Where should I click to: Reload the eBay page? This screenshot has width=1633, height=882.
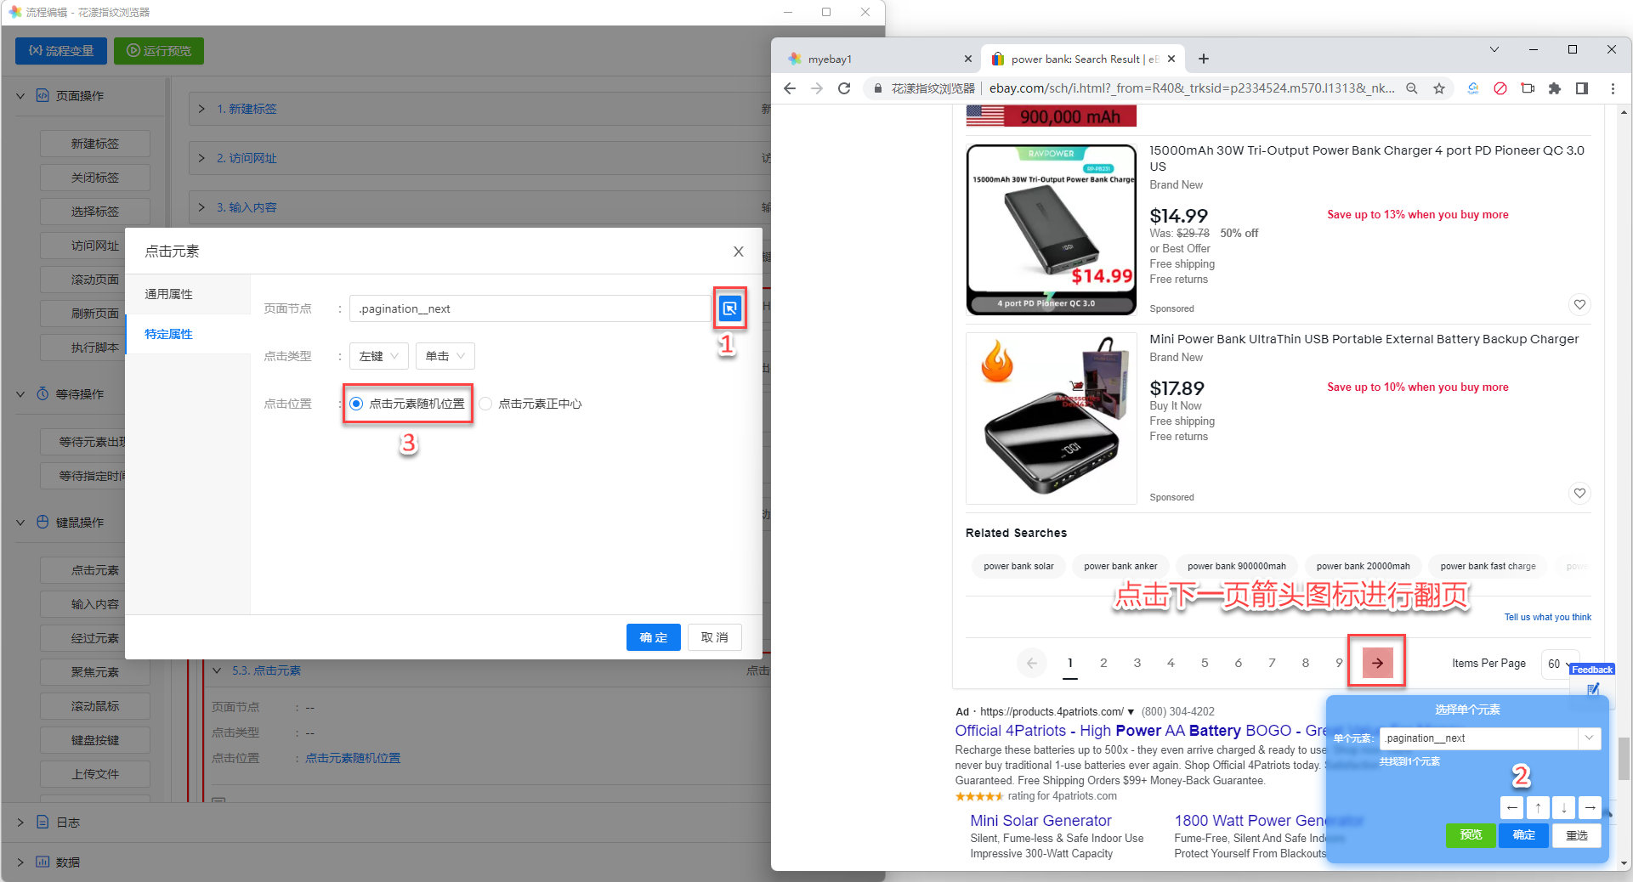click(844, 88)
